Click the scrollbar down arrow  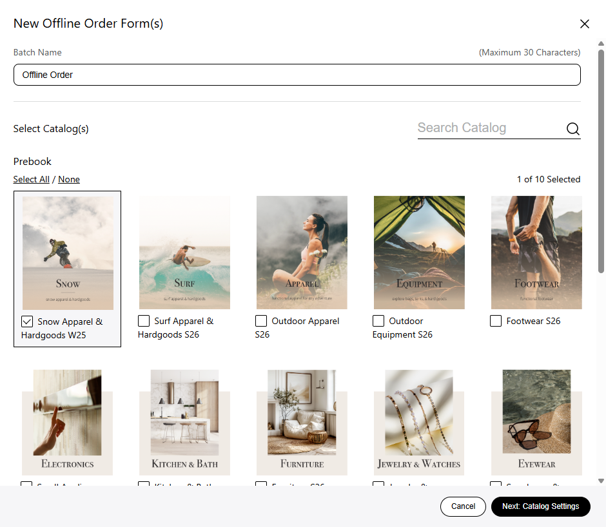(x=601, y=481)
